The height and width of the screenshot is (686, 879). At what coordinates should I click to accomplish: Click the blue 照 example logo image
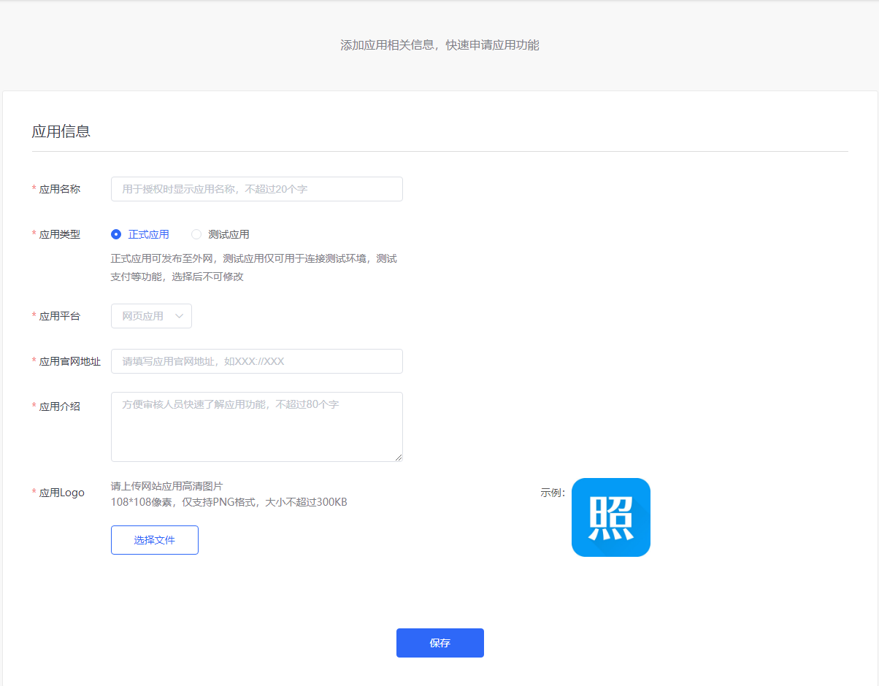[x=610, y=517]
